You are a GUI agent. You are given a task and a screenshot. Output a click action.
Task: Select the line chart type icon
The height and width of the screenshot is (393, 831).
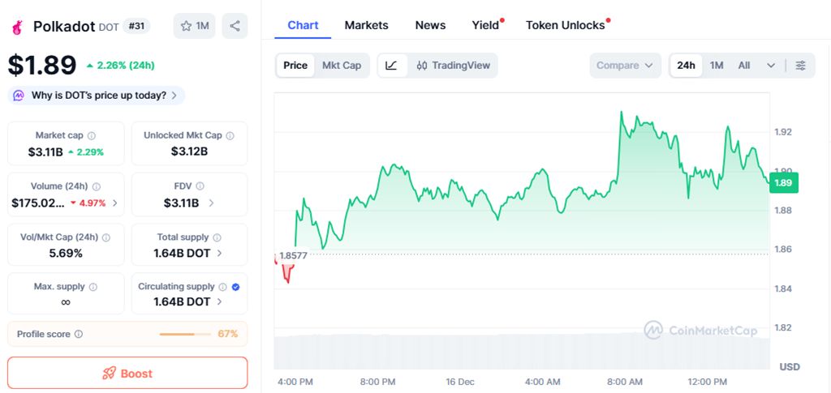click(391, 66)
